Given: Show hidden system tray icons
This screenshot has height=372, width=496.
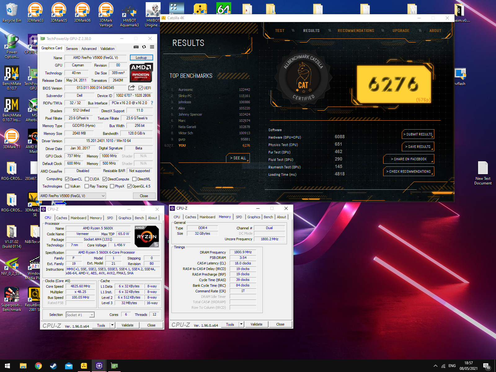Looking at the screenshot, I should click(435, 366).
